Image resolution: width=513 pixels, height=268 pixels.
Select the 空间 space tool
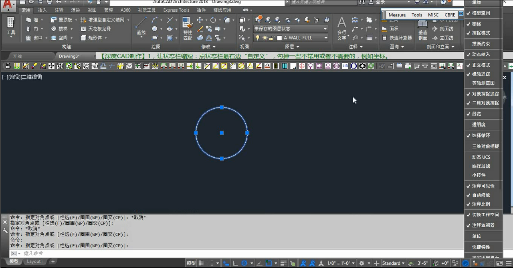[60, 38]
